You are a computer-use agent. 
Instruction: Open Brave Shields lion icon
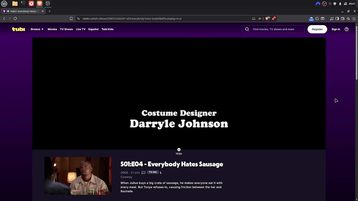(267, 18)
